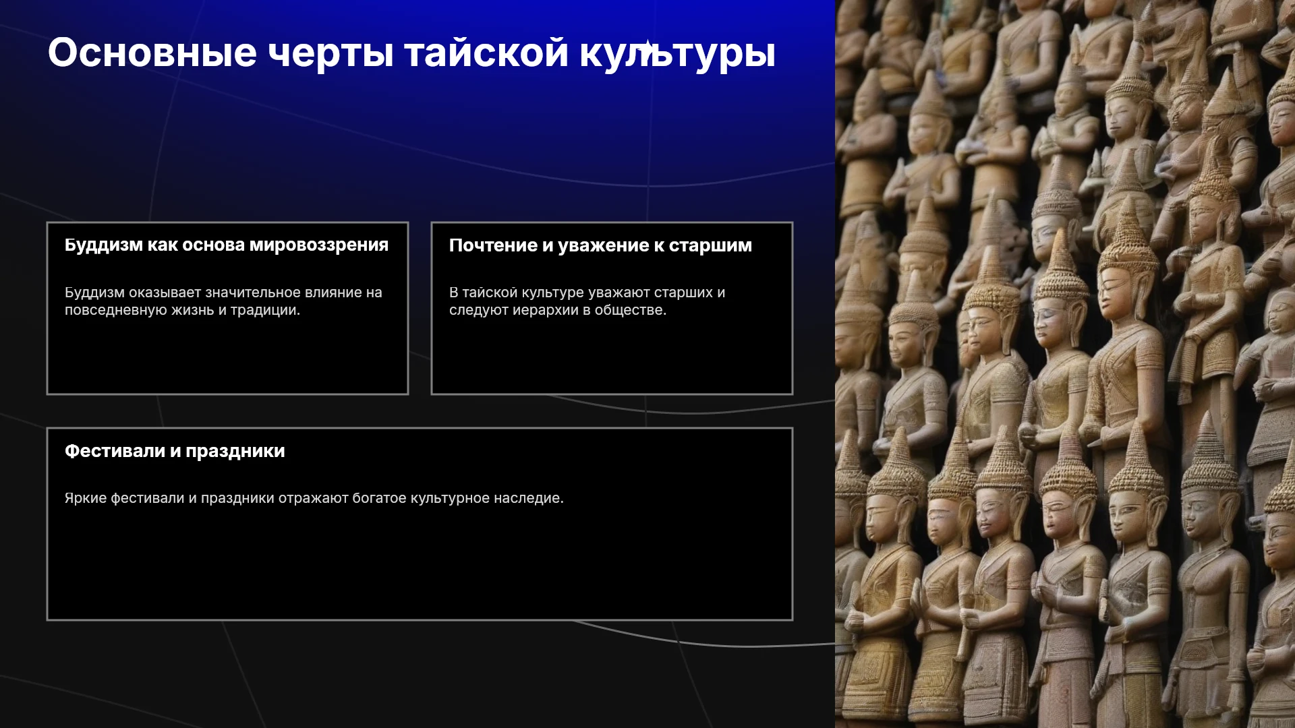Click the word "Основные" in the title
The height and width of the screenshot is (728, 1295).
tap(152, 53)
